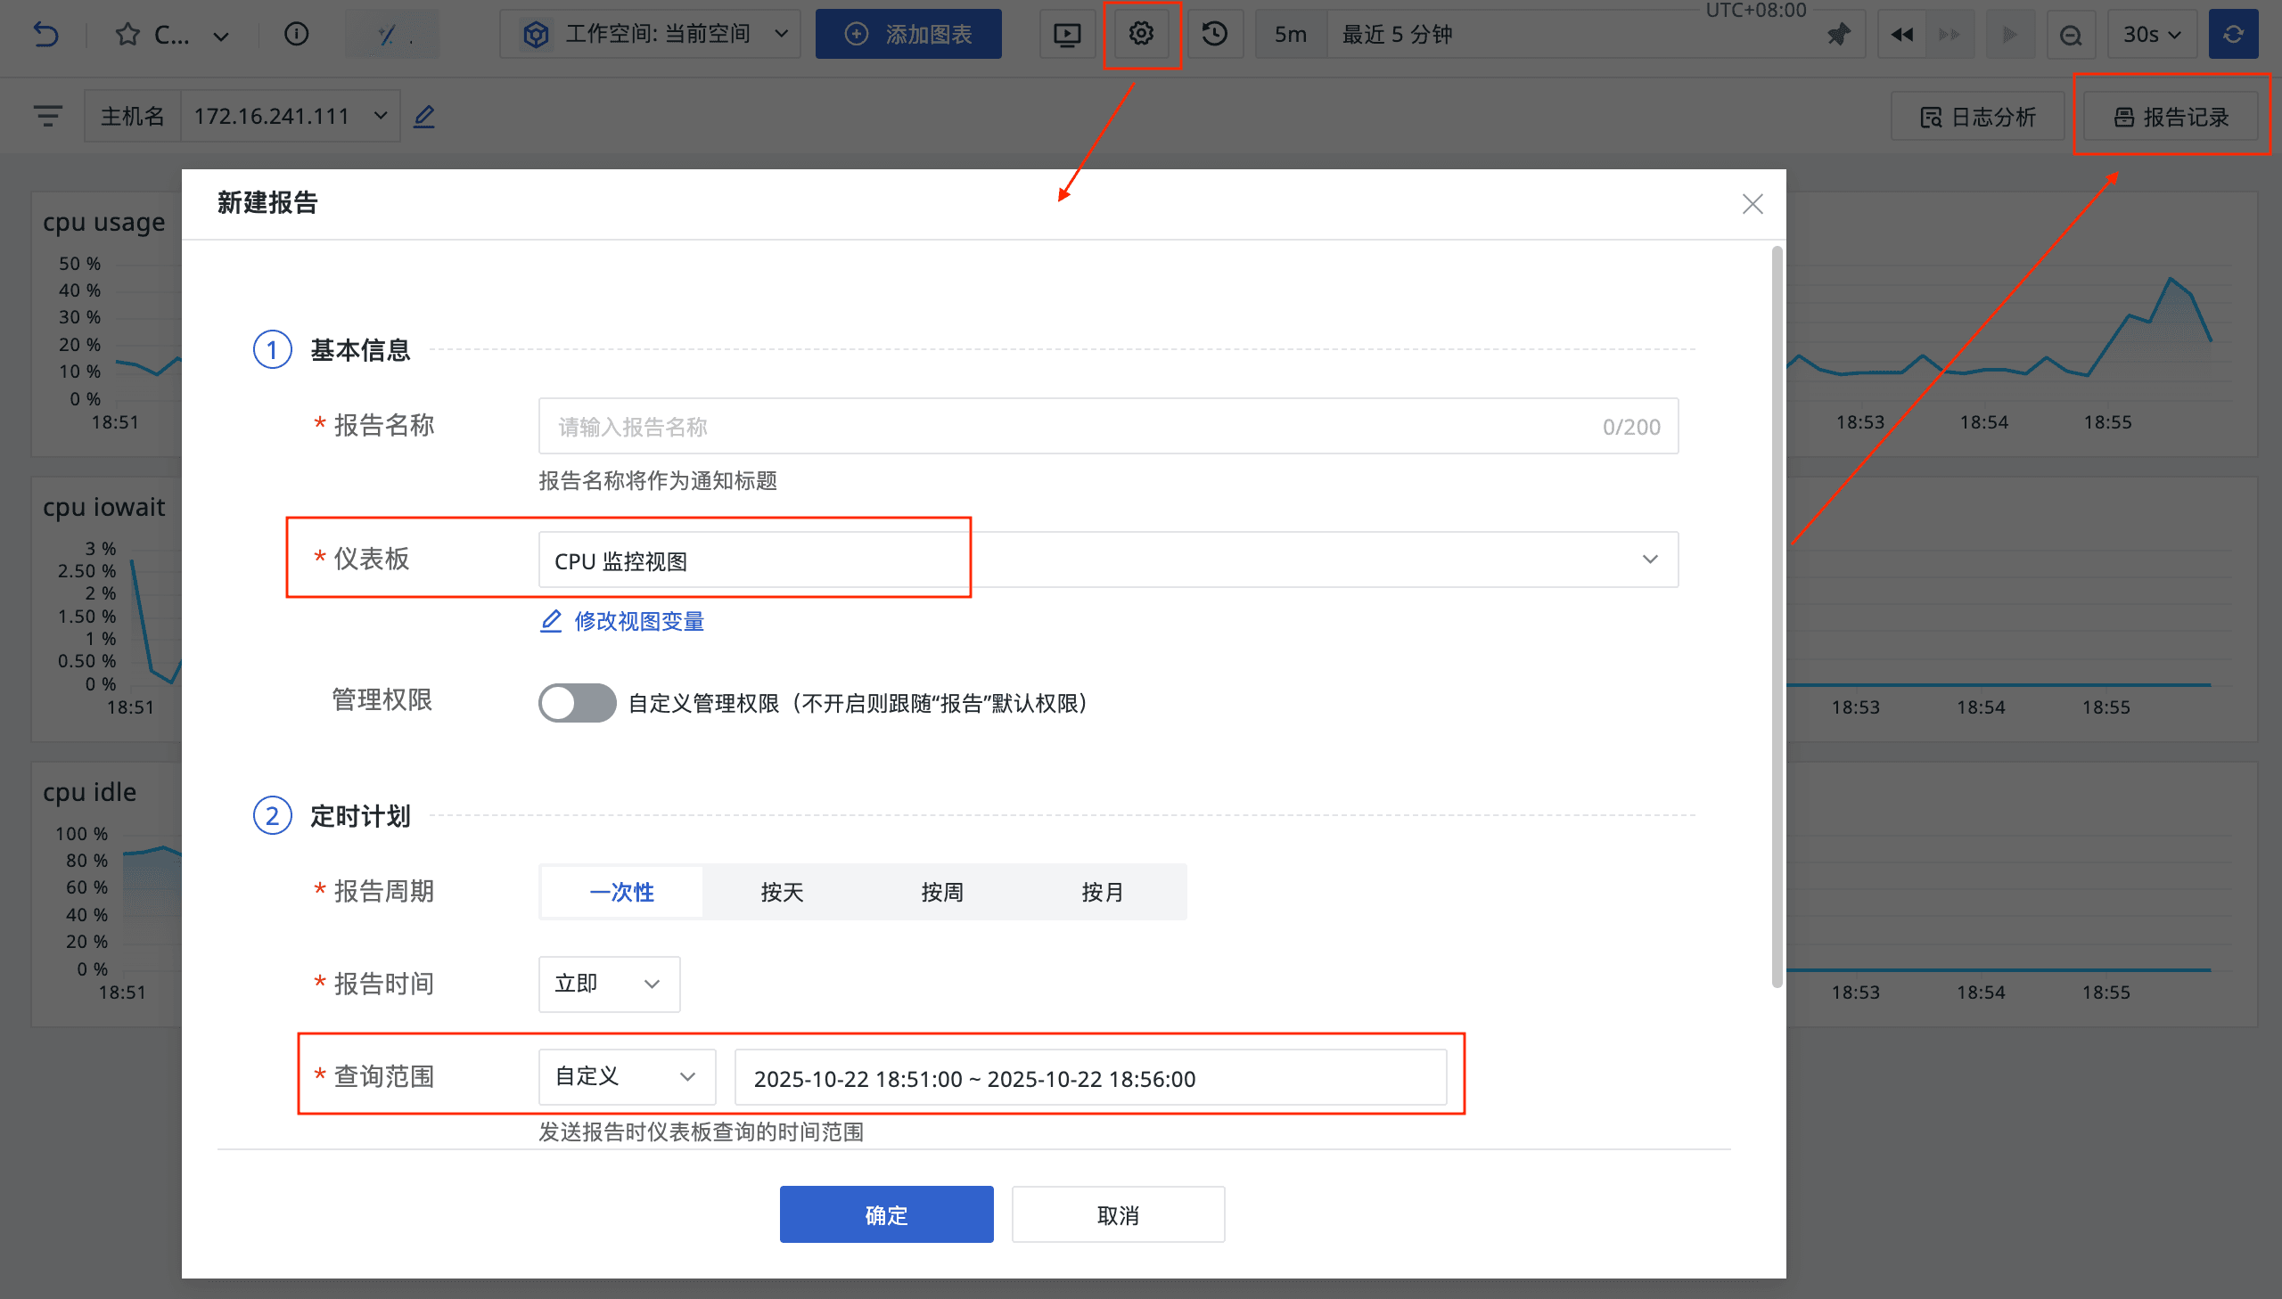Click the presentation screen icon
Image resolution: width=2282 pixels, height=1299 pixels.
click(1066, 34)
